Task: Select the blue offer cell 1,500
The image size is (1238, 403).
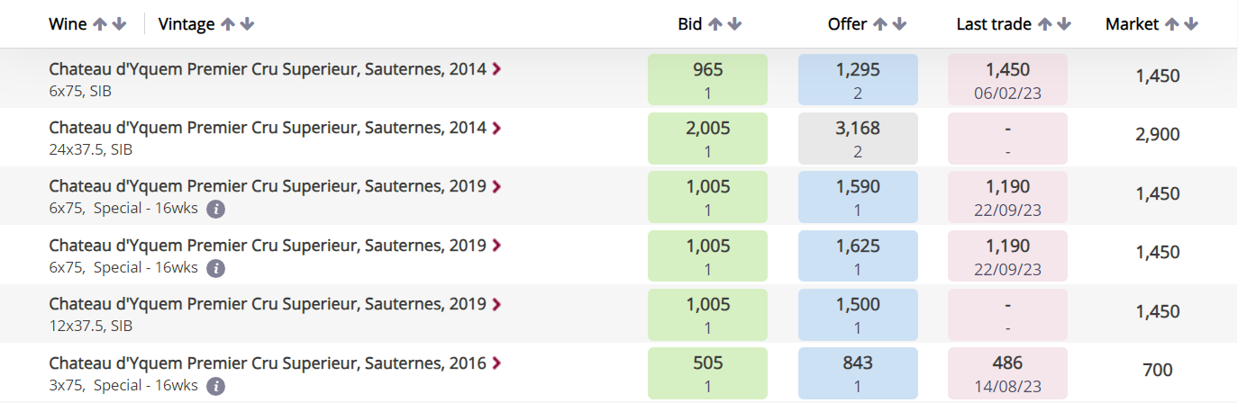Action: [x=858, y=314]
